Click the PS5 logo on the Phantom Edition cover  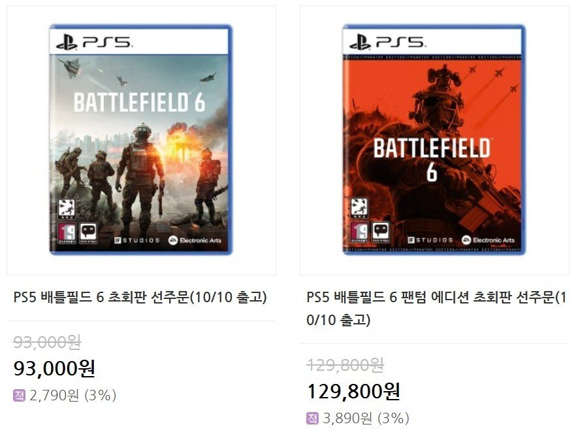tap(387, 43)
